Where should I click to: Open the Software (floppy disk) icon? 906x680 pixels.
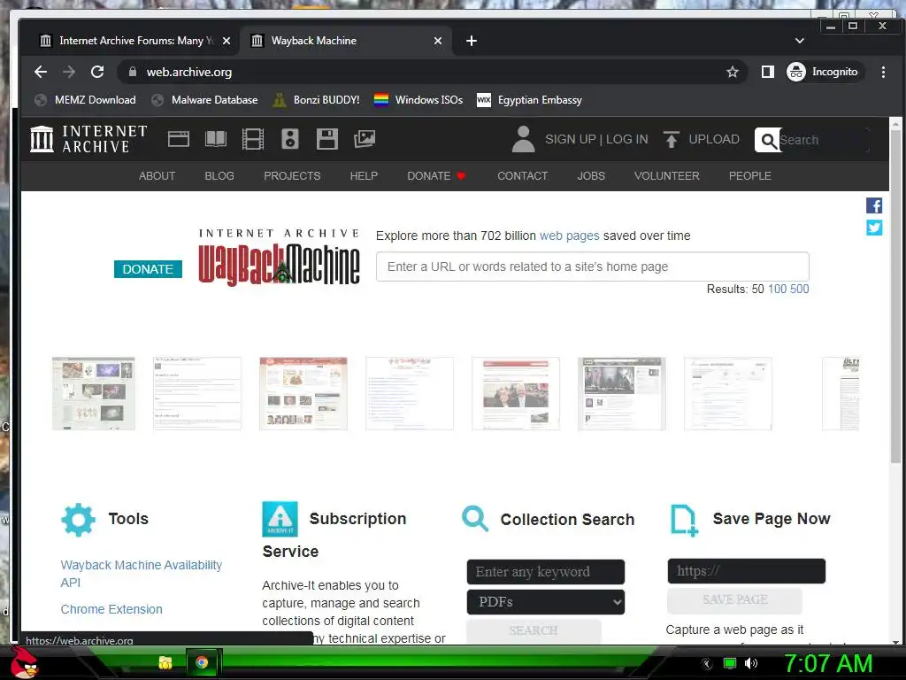point(327,139)
